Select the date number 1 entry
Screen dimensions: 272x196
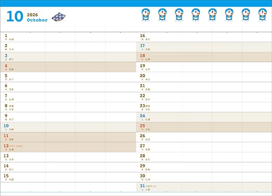click(x=6, y=36)
